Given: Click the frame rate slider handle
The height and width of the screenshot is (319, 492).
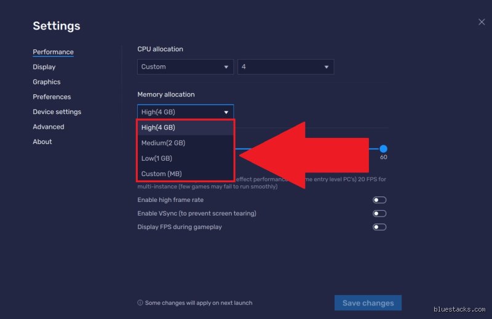Looking at the screenshot, I should (x=383, y=148).
